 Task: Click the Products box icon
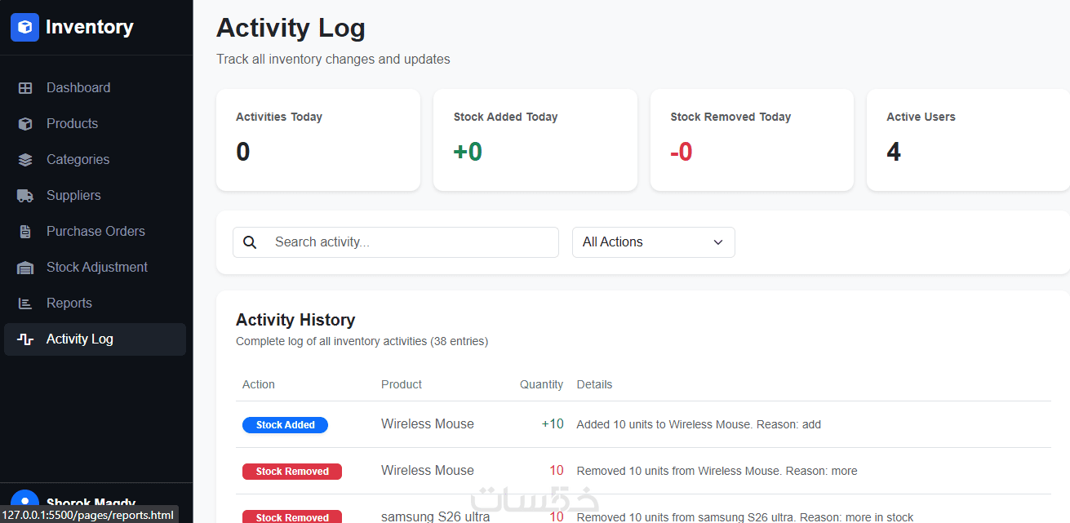[25, 124]
